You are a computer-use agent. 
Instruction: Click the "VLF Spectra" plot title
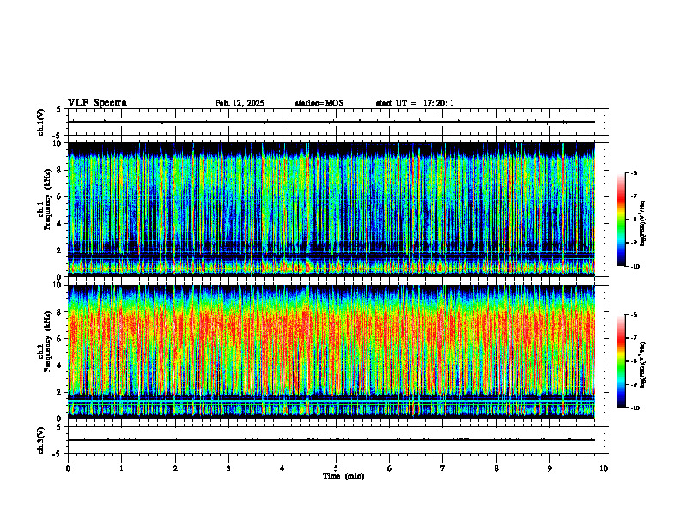pyautogui.click(x=97, y=103)
